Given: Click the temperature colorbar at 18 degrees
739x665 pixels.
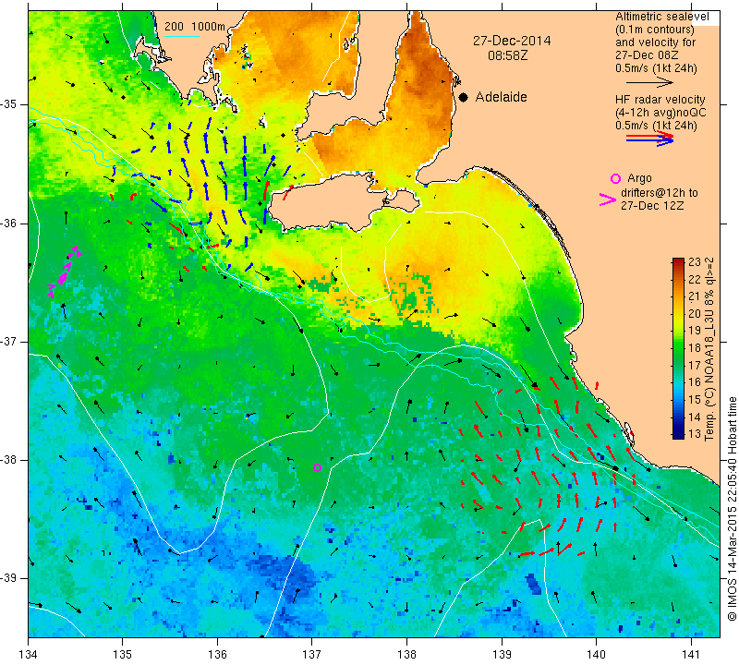Looking at the screenshot, I should point(678,348).
